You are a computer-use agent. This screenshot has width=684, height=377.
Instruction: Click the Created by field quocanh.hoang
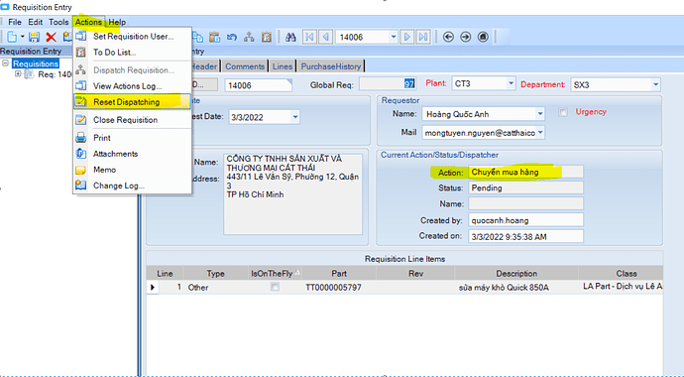coord(525,220)
